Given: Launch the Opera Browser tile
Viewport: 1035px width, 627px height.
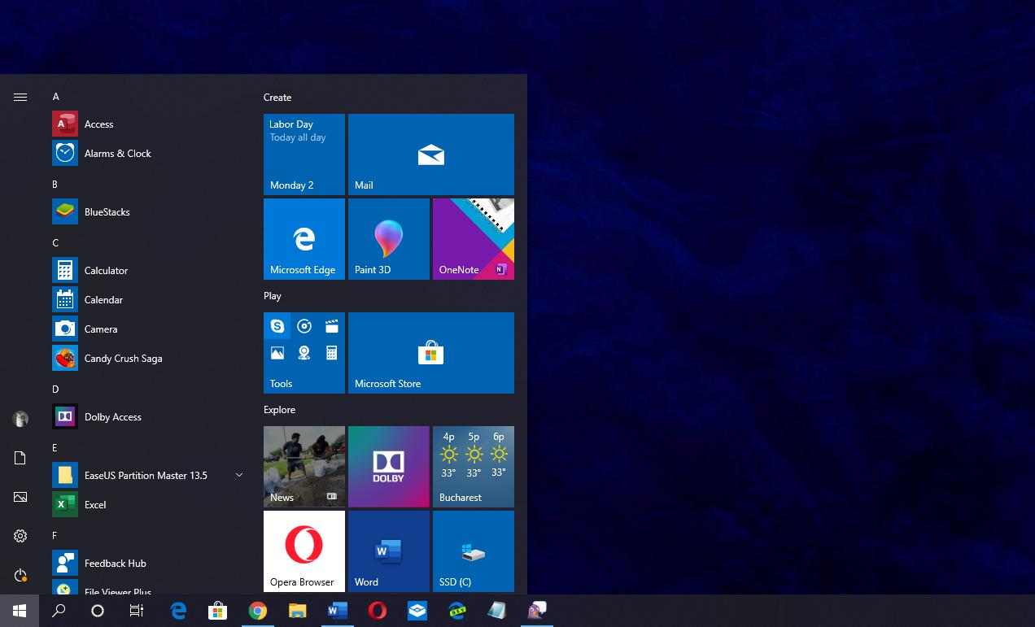Looking at the screenshot, I should coord(304,551).
